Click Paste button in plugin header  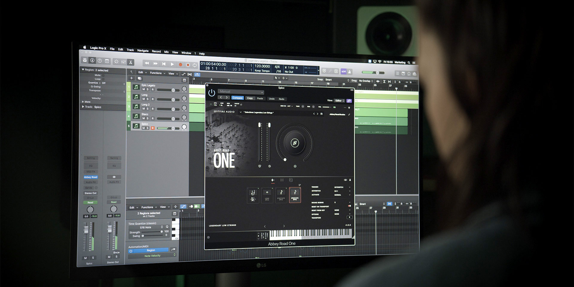coord(260,98)
